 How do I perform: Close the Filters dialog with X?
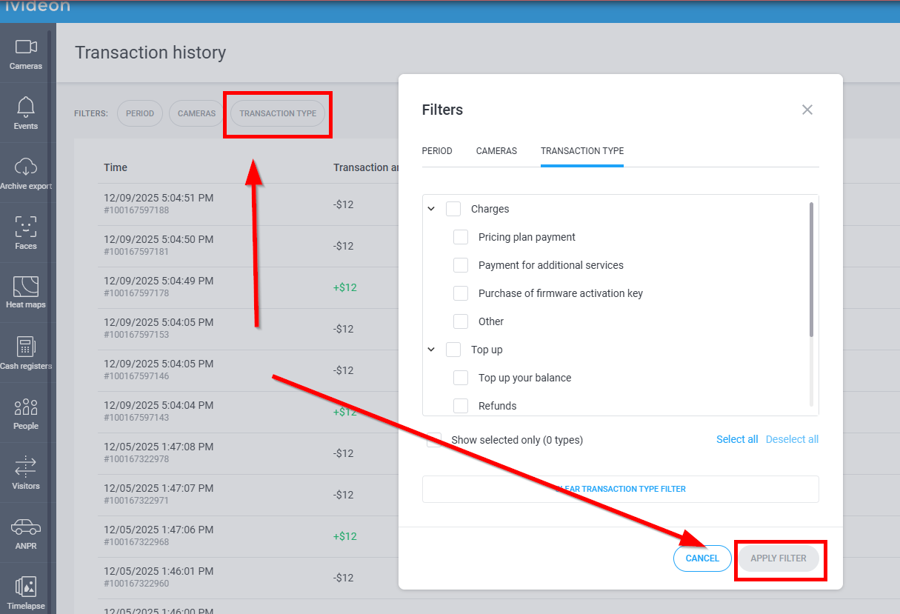click(807, 110)
